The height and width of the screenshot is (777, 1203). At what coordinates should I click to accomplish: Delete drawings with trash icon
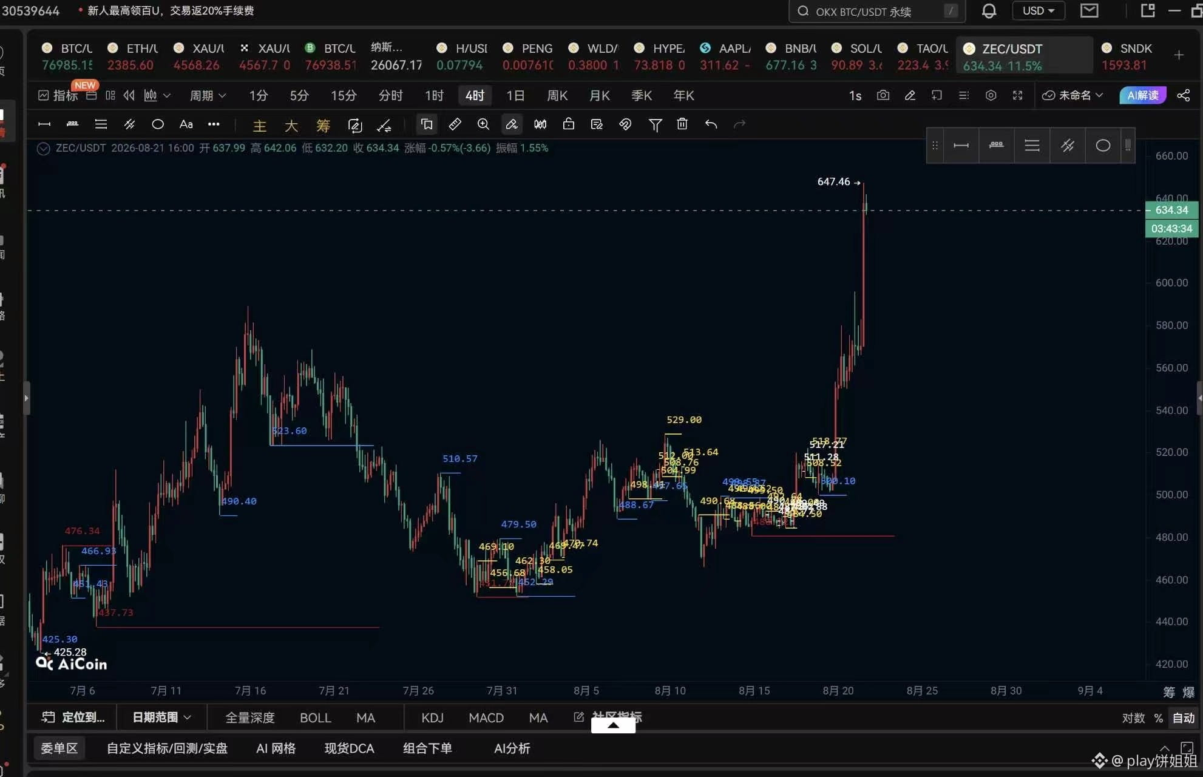(682, 124)
